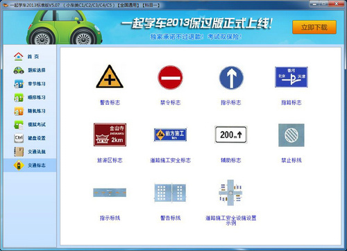Open the red 禁令标志 no-entry sign icon
The image size is (347, 251).
[170, 78]
